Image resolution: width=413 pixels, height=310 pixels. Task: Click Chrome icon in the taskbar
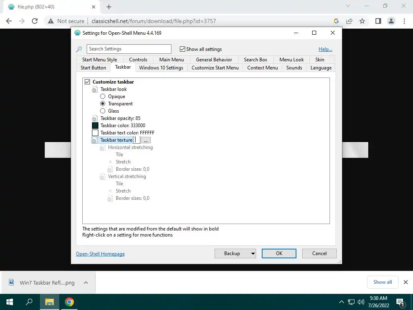[69, 302]
